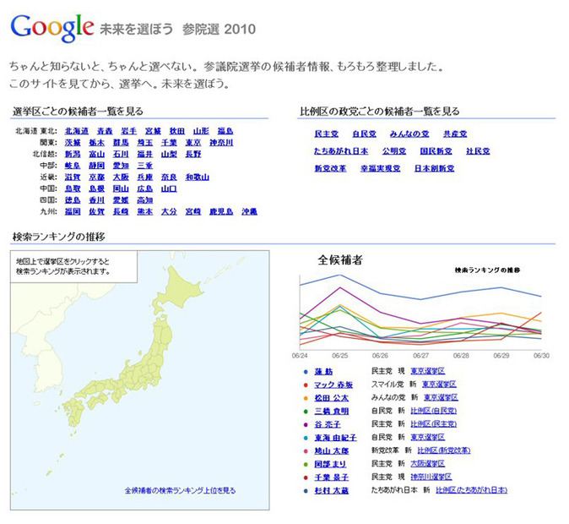This screenshot has width=569, height=524.
Task: Open the 新潟 prefecture link
Action: 73,155
